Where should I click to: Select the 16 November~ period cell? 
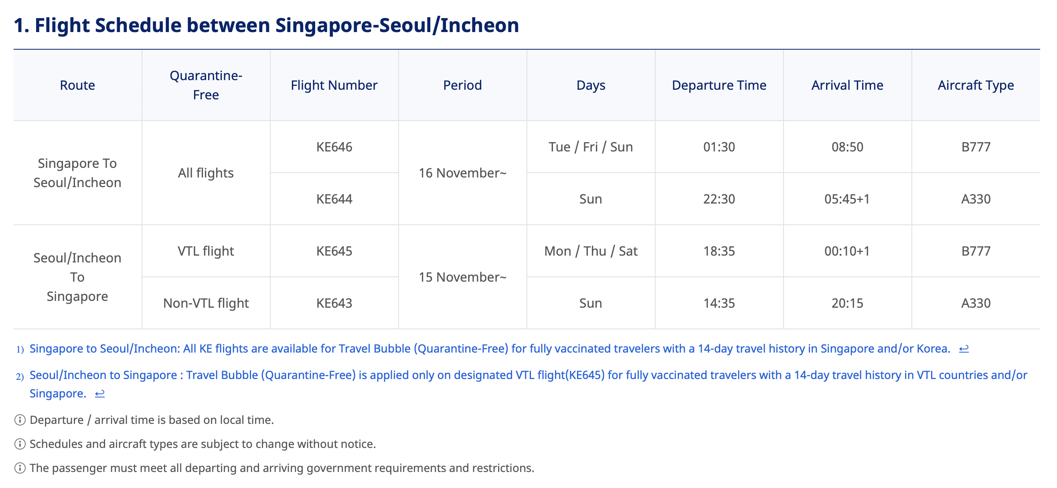[462, 173]
